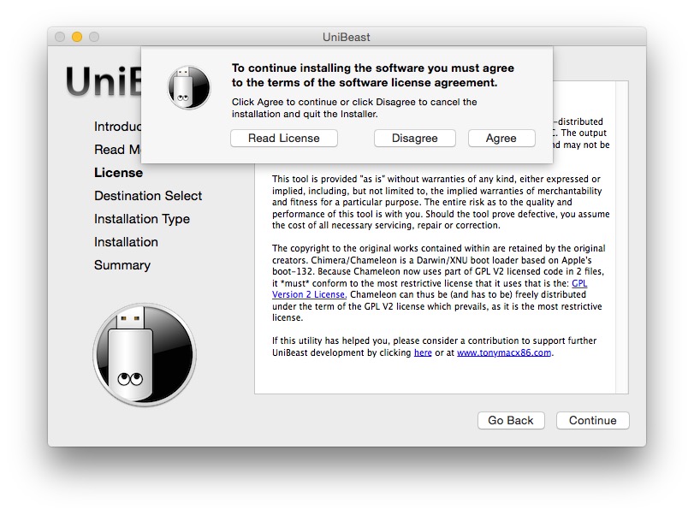The height and width of the screenshot is (515, 694).
Task: Visit the www.tonymacx86.com link
Action: click(x=504, y=352)
